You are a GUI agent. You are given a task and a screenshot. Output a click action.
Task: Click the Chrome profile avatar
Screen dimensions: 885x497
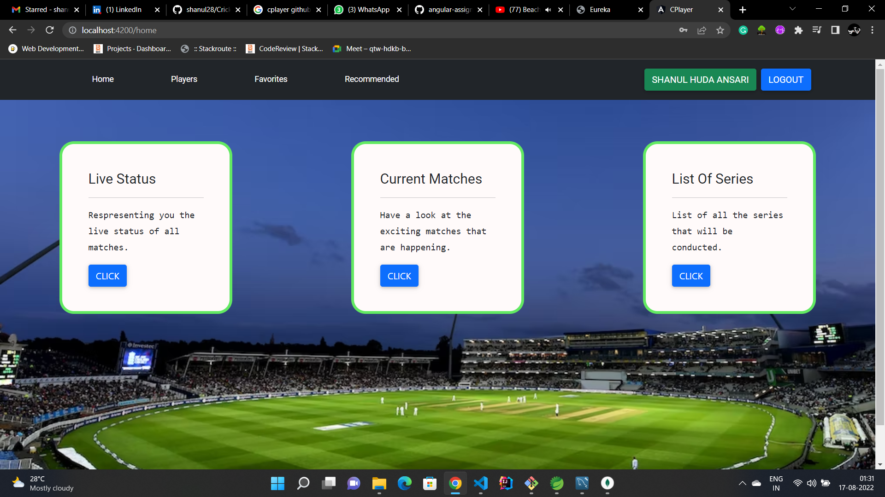coord(854,30)
